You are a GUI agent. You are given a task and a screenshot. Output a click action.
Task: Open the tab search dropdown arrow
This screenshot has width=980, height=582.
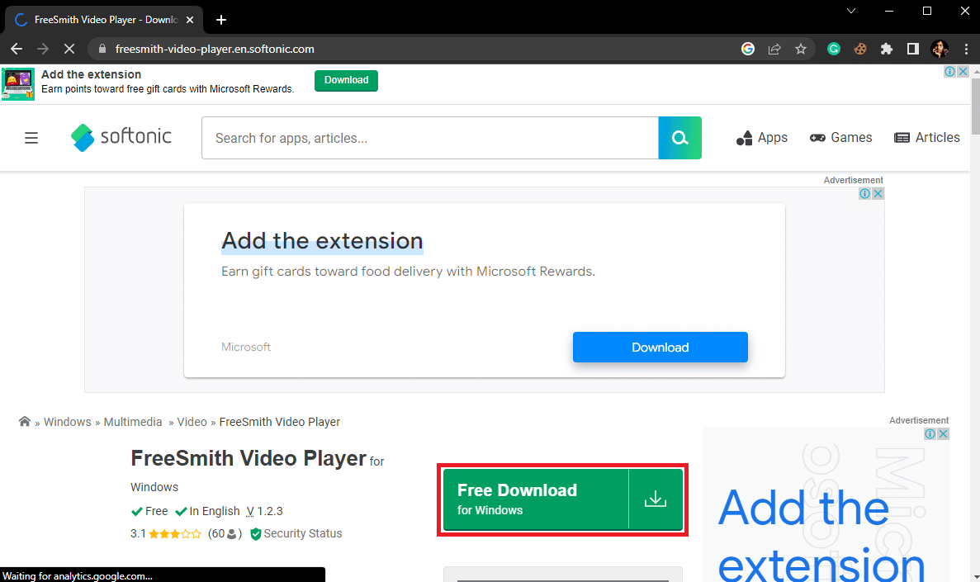click(850, 11)
